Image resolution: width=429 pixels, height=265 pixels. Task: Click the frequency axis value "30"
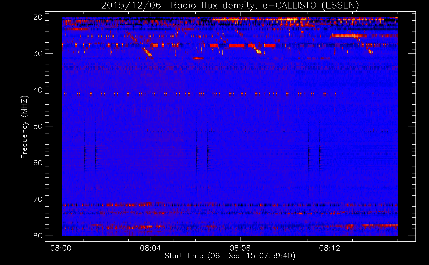pos(38,54)
